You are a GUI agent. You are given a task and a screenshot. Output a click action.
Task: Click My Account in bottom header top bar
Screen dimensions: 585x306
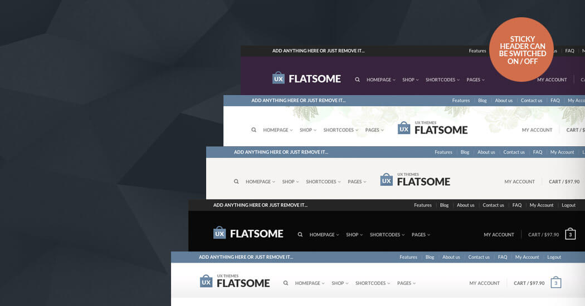coord(527,257)
